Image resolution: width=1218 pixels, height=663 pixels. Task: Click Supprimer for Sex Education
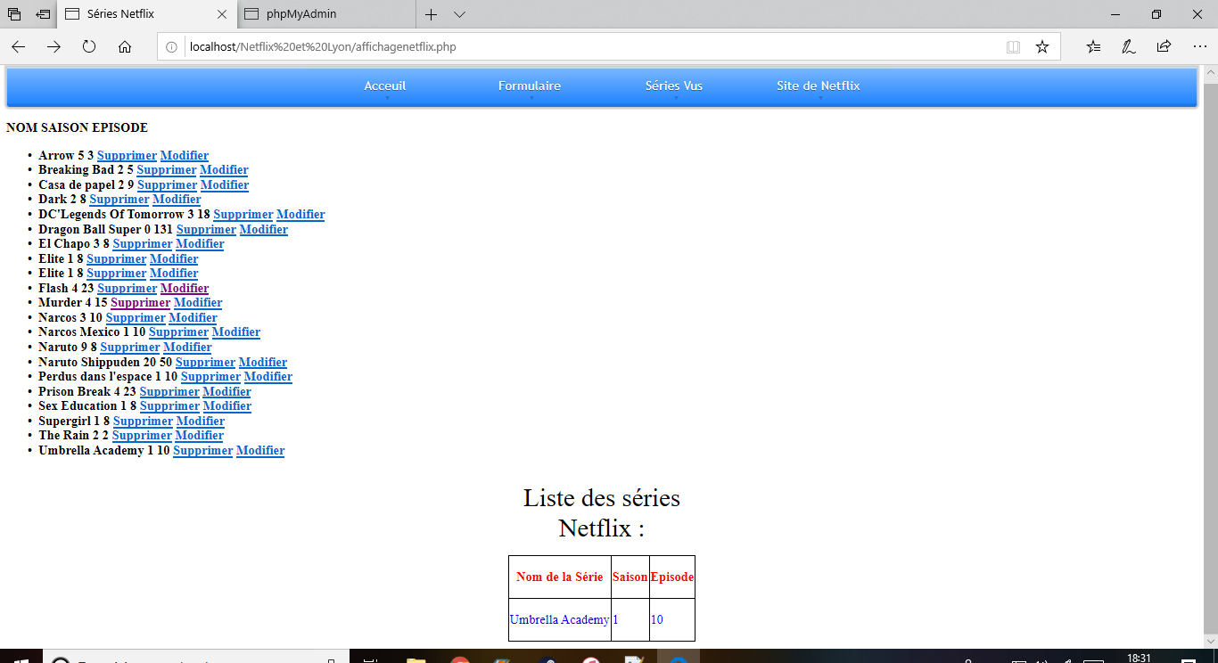[169, 405]
